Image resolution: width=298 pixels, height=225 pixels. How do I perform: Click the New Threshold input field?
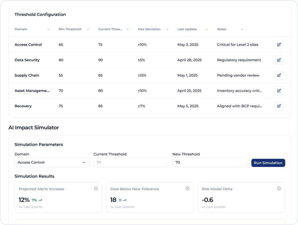point(210,162)
